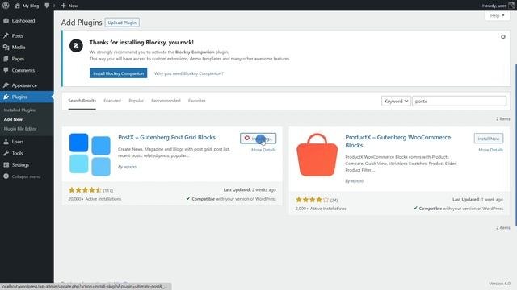Switch to Recommended tab

[166, 101]
